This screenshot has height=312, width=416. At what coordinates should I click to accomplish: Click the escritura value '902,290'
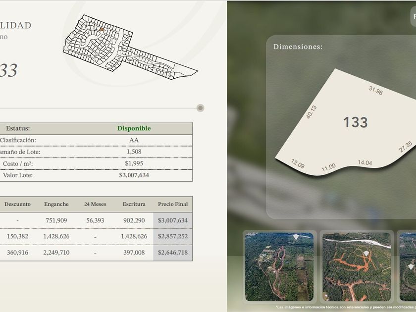tap(134, 220)
